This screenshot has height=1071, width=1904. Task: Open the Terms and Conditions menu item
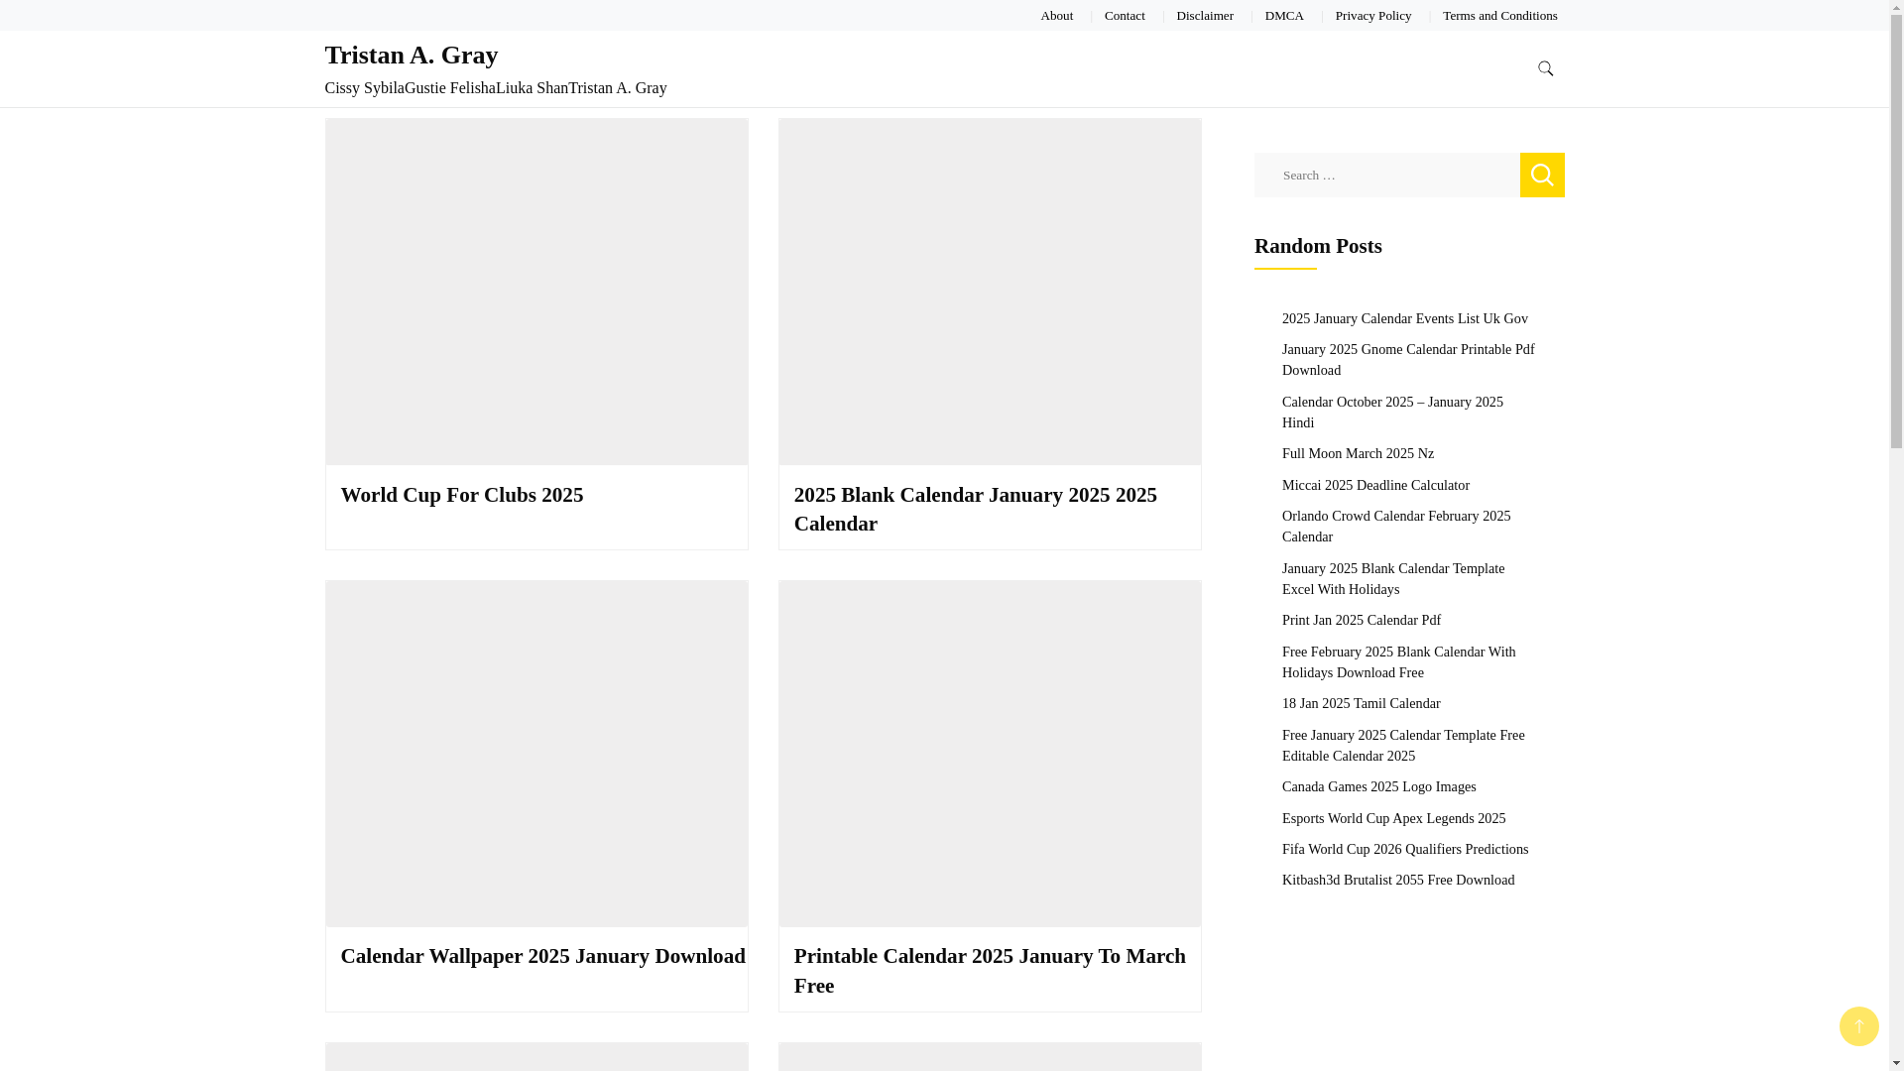click(x=1499, y=16)
